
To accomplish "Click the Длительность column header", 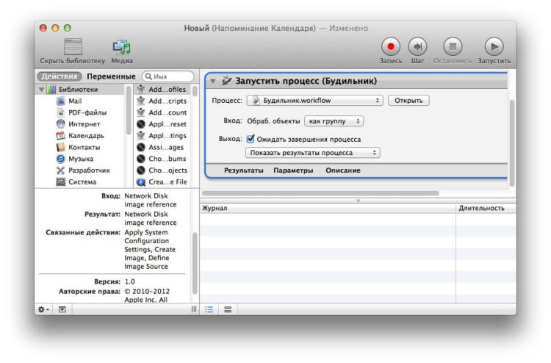I will 486,209.
